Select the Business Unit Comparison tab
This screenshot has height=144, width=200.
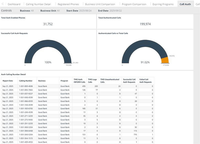[x=100, y=4]
